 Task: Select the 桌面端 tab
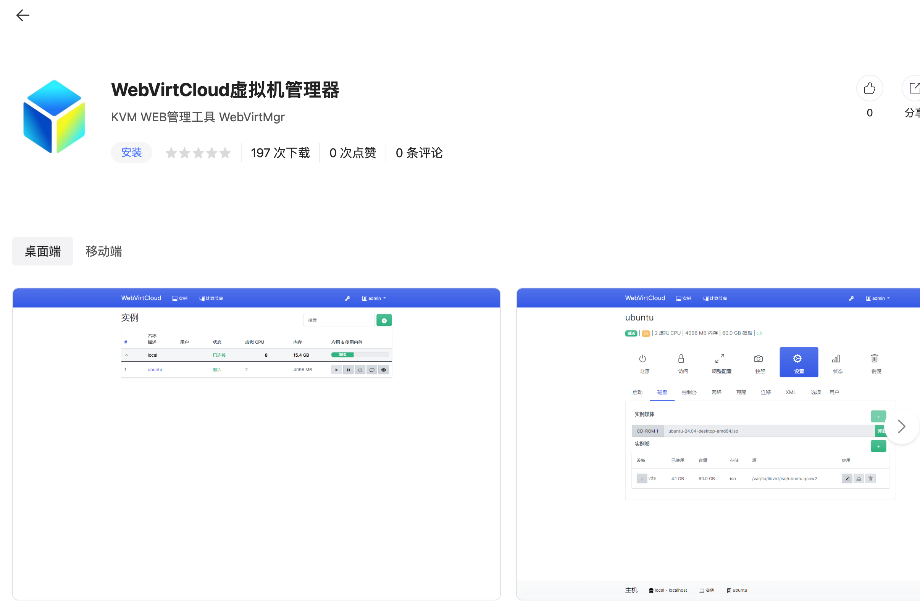tap(42, 251)
